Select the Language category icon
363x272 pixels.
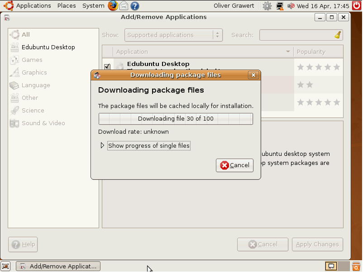coord(14,85)
